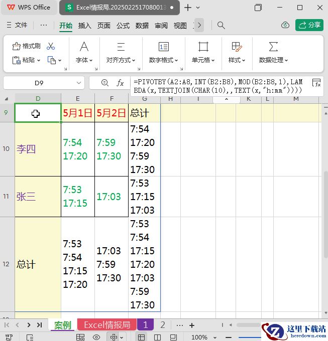Click the Name Box showing D9
Viewport: 328px width, 341px height.
pyautogui.click(x=39, y=83)
